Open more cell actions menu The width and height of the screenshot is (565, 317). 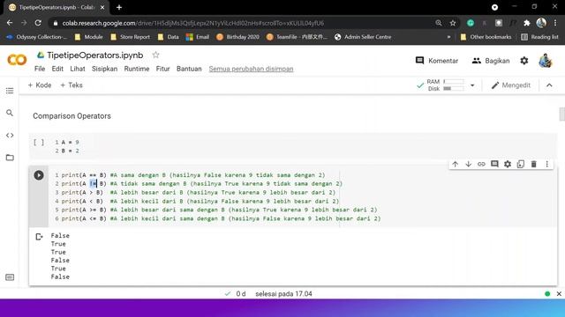tap(547, 165)
